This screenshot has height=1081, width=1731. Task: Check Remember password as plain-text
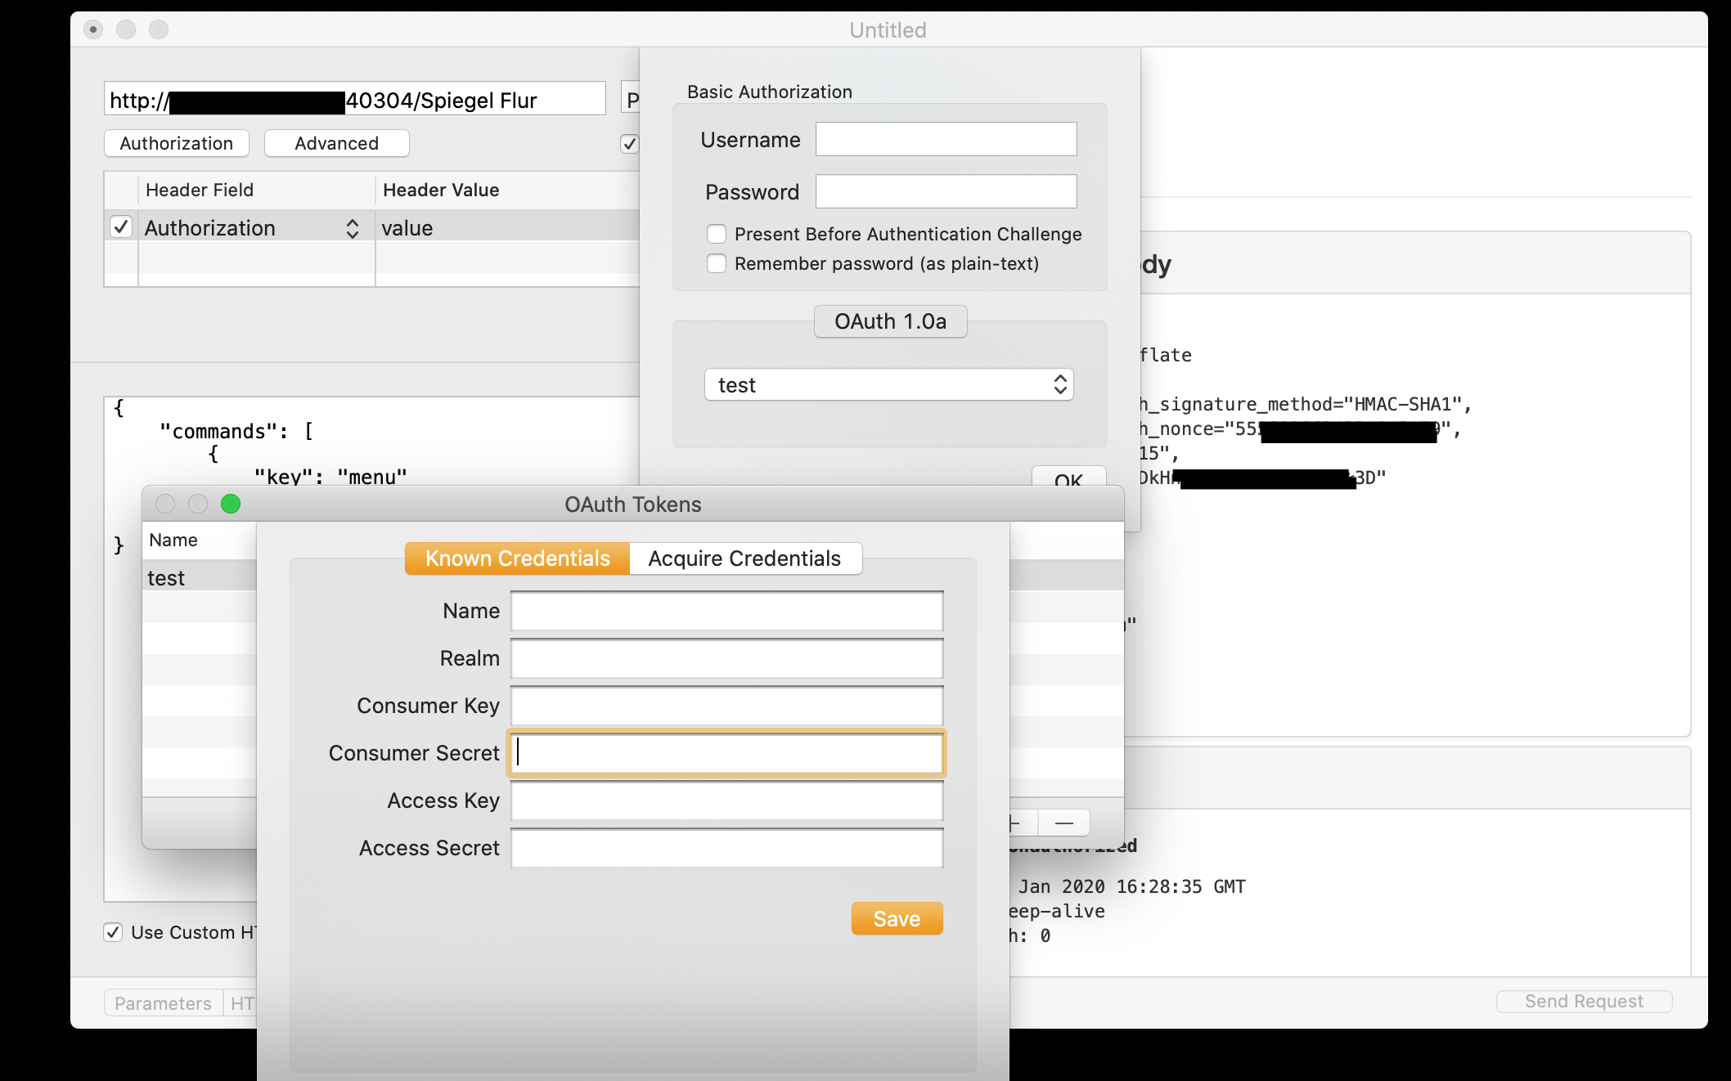(x=717, y=263)
